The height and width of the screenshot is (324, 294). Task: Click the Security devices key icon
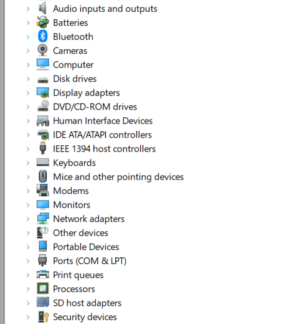[44, 317]
